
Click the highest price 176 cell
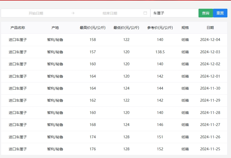93,149
